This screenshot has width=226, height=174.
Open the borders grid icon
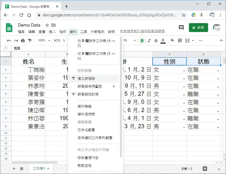click(x=180, y=40)
